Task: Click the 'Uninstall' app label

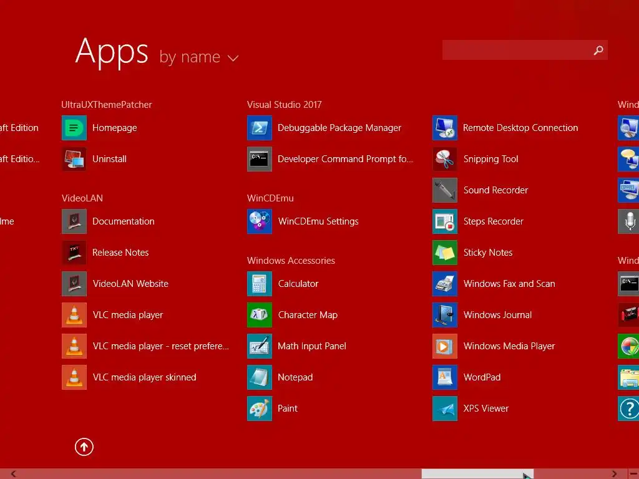Action: point(109,159)
